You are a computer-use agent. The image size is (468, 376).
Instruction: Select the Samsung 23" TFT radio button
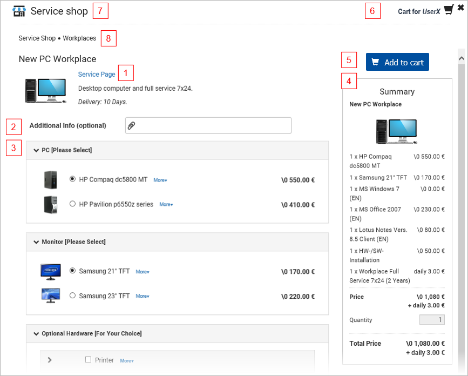click(x=72, y=295)
